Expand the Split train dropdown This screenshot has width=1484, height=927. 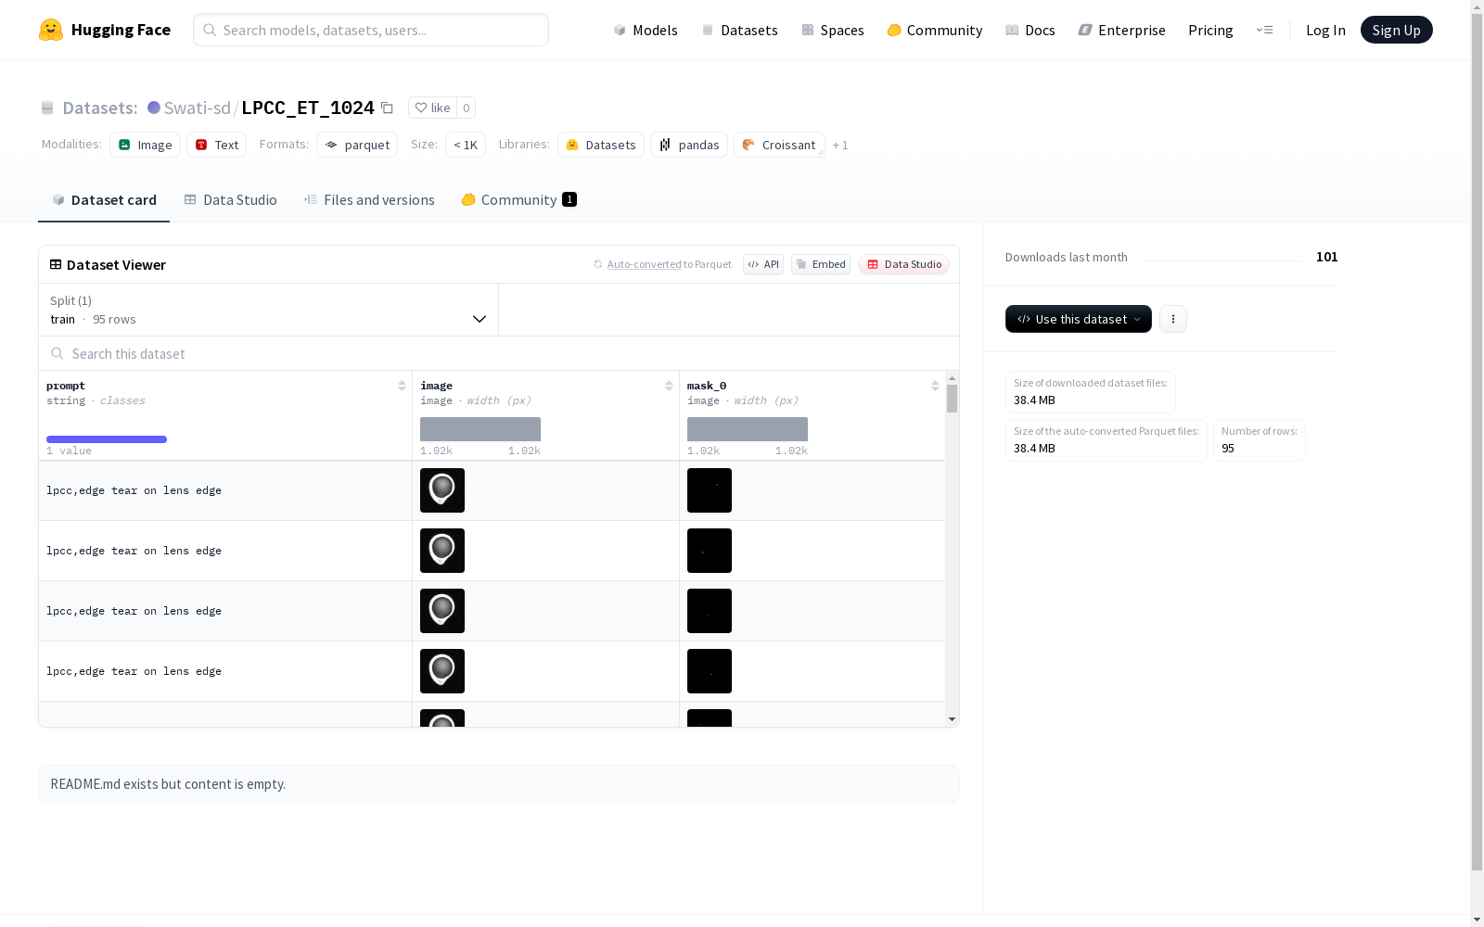pos(269,310)
